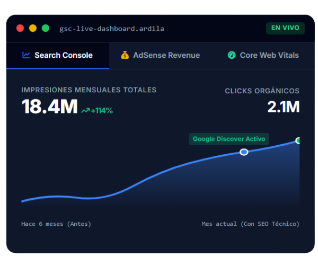Click the Hace 6 meses (Antes) label
The width and height of the screenshot is (318, 265).
click(x=56, y=224)
